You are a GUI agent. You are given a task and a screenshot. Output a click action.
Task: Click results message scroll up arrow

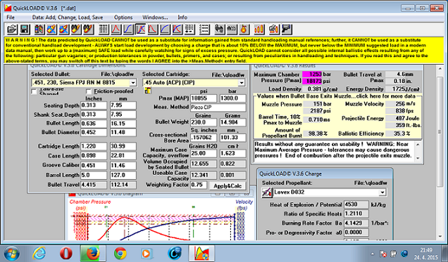coord(418,145)
